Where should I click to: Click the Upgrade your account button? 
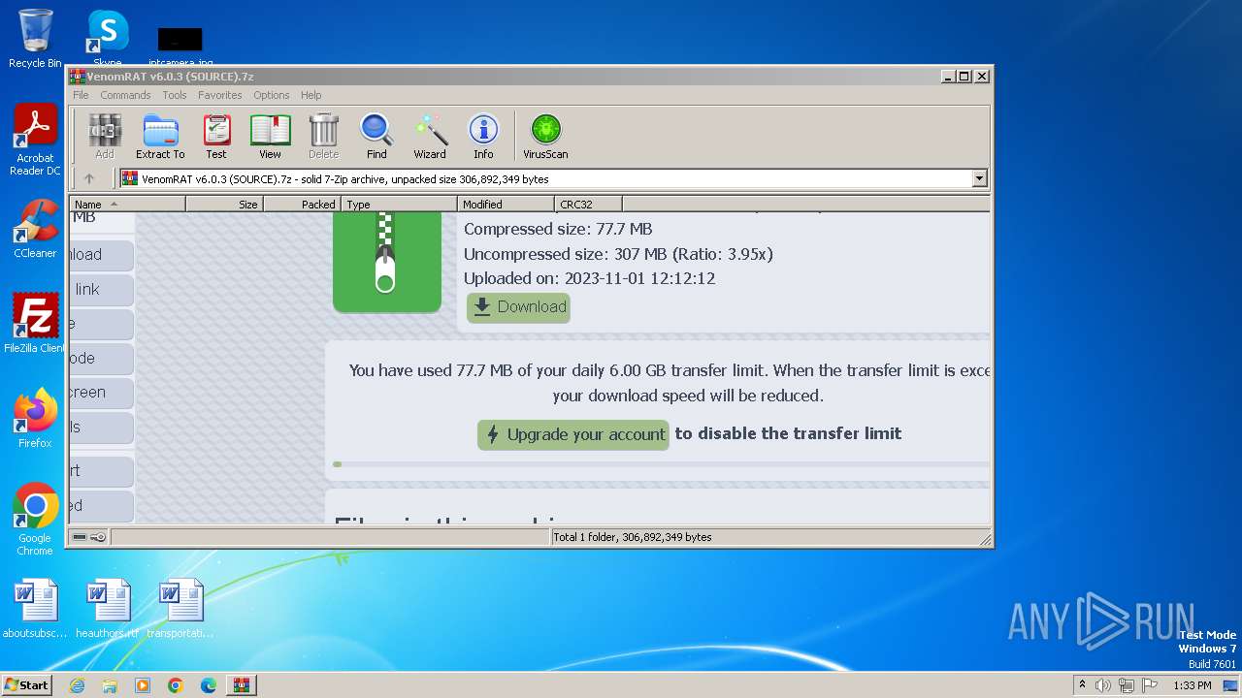573,434
